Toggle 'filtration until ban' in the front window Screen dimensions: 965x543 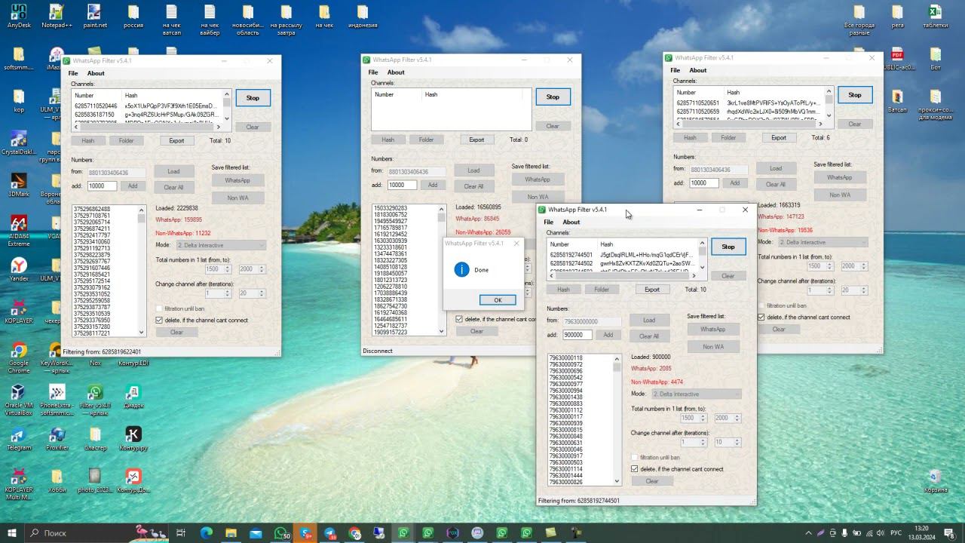click(x=635, y=457)
